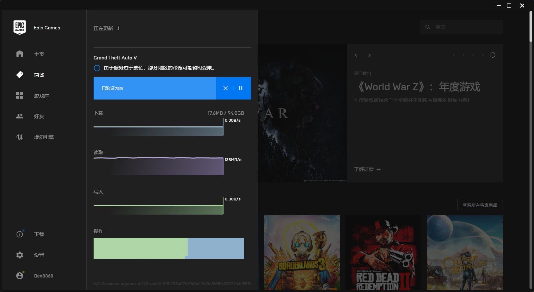Open the settings gear icon (设置)
The width and height of the screenshot is (534, 292).
(20, 255)
